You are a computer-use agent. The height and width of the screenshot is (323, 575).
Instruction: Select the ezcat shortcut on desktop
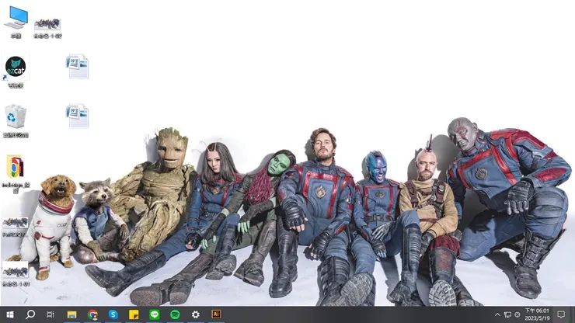click(x=16, y=68)
